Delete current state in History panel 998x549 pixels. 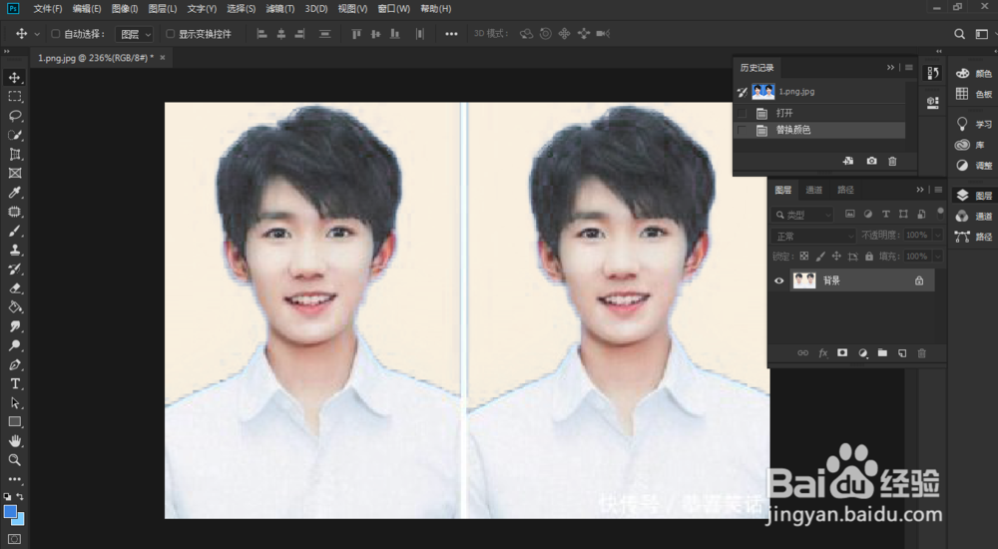pos(892,161)
